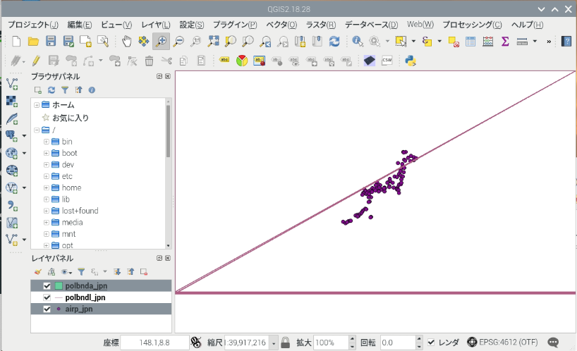Increase the magnification with stepper up arrow
The width and height of the screenshot is (577, 351).
352,339
